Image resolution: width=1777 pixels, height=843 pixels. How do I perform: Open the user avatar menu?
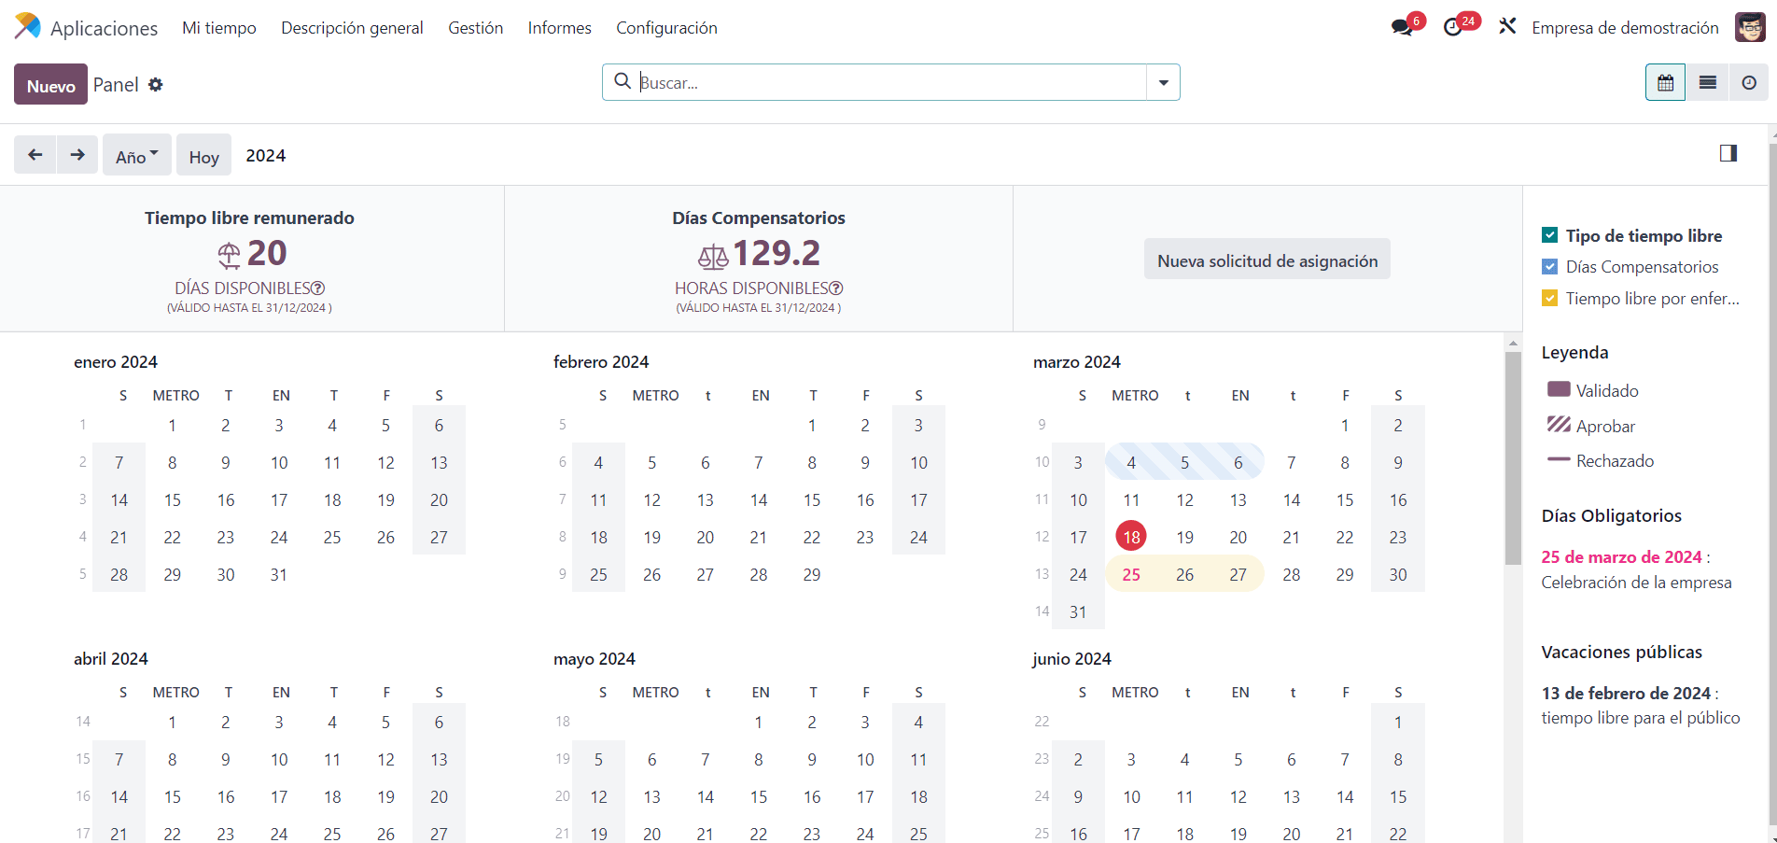1750,27
